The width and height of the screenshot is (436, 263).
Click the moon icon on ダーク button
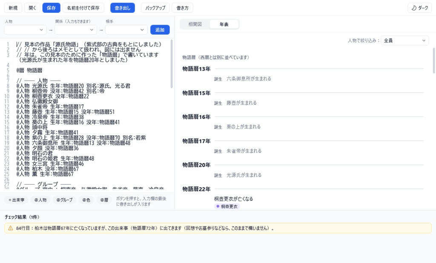pyautogui.click(x=414, y=8)
